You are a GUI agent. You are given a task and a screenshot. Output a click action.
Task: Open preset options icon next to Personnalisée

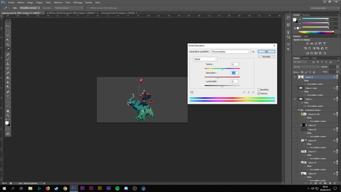253,52
